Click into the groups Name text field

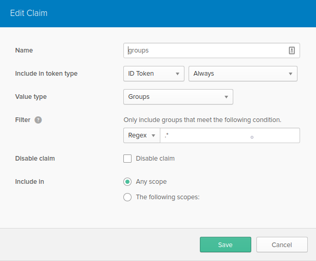206,50
